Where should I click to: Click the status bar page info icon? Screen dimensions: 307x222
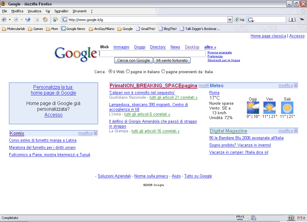coord(254,218)
